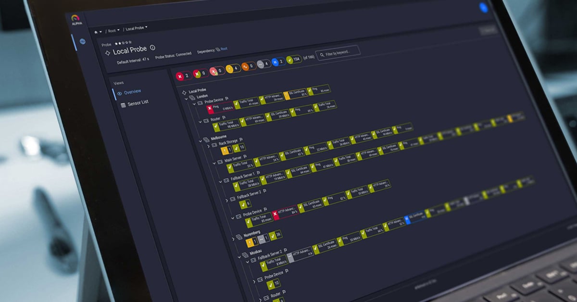
Task: Click the globe icon in the left sidebar
Action: pos(82,42)
